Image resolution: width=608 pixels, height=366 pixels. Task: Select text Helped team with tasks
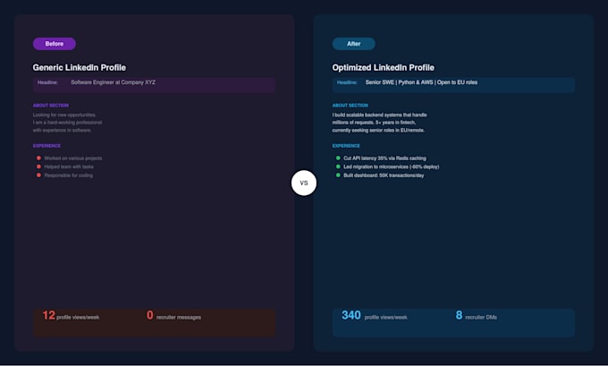click(69, 167)
